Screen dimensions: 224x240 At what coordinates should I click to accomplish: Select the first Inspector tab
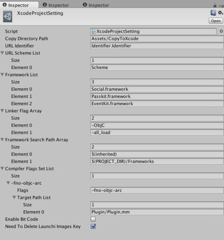pos(19,5)
